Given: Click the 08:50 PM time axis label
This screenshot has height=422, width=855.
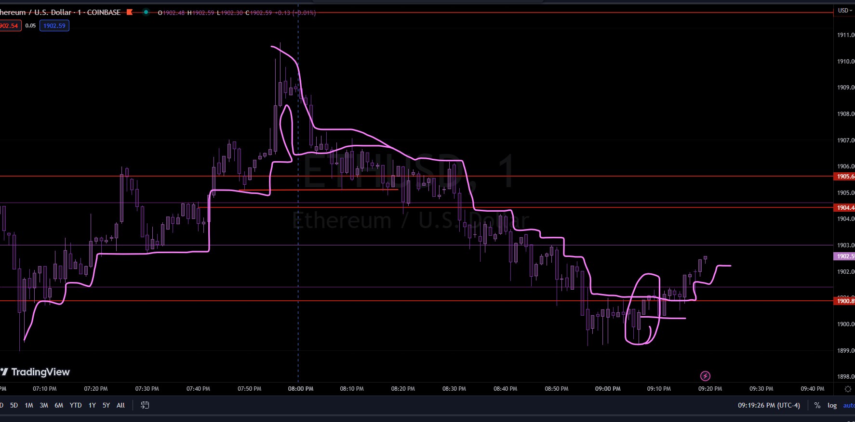Looking at the screenshot, I should point(557,388).
